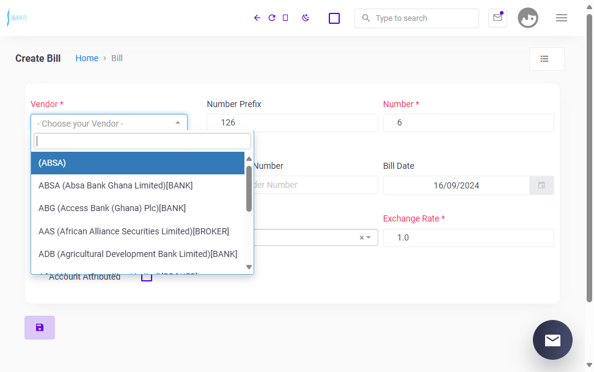Click the search magnifier icon

pos(366,18)
